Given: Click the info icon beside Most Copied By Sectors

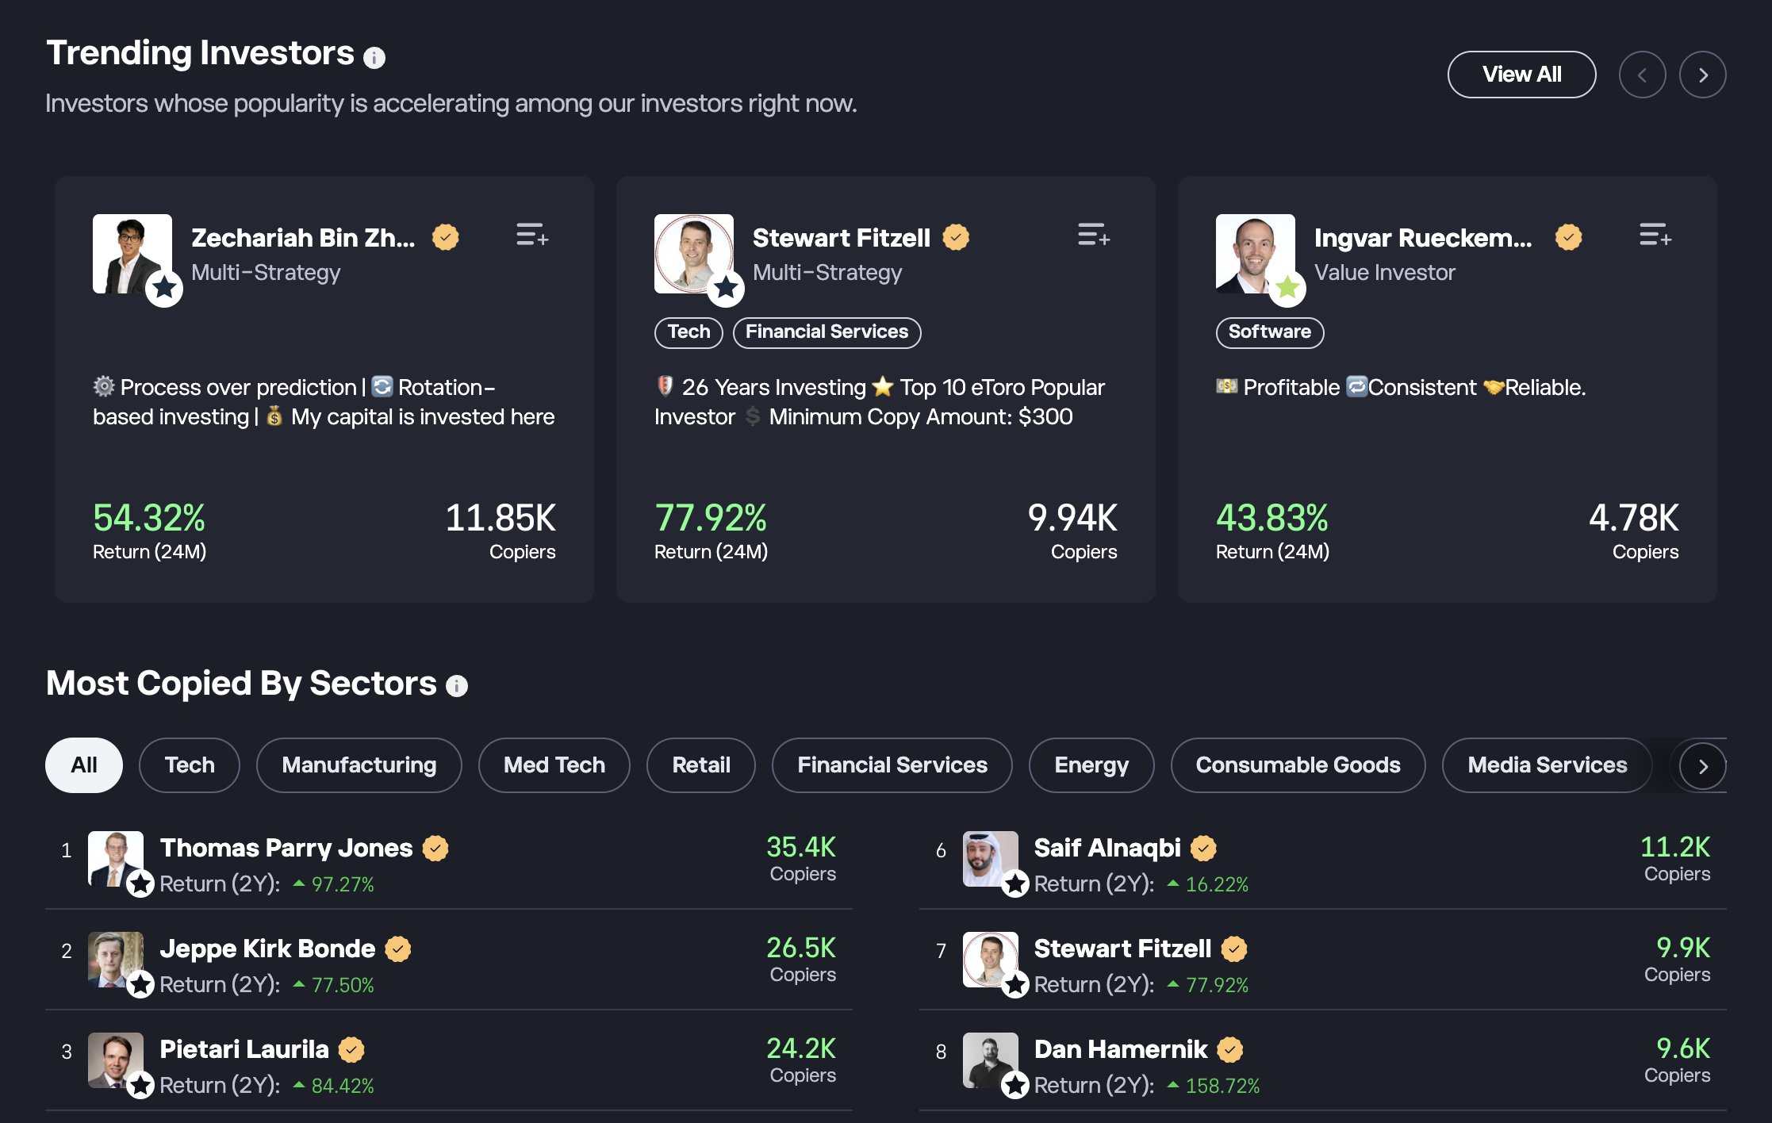Looking at the screenshot, I should point(456,687).
